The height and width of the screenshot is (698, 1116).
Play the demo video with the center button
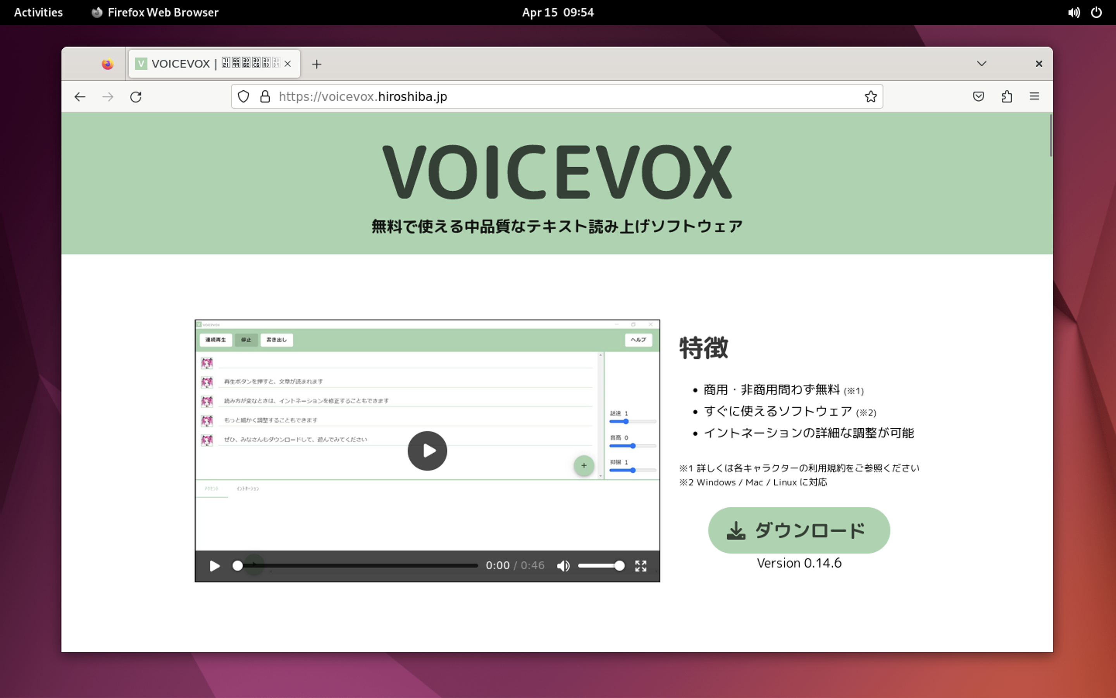coord(427,451)
